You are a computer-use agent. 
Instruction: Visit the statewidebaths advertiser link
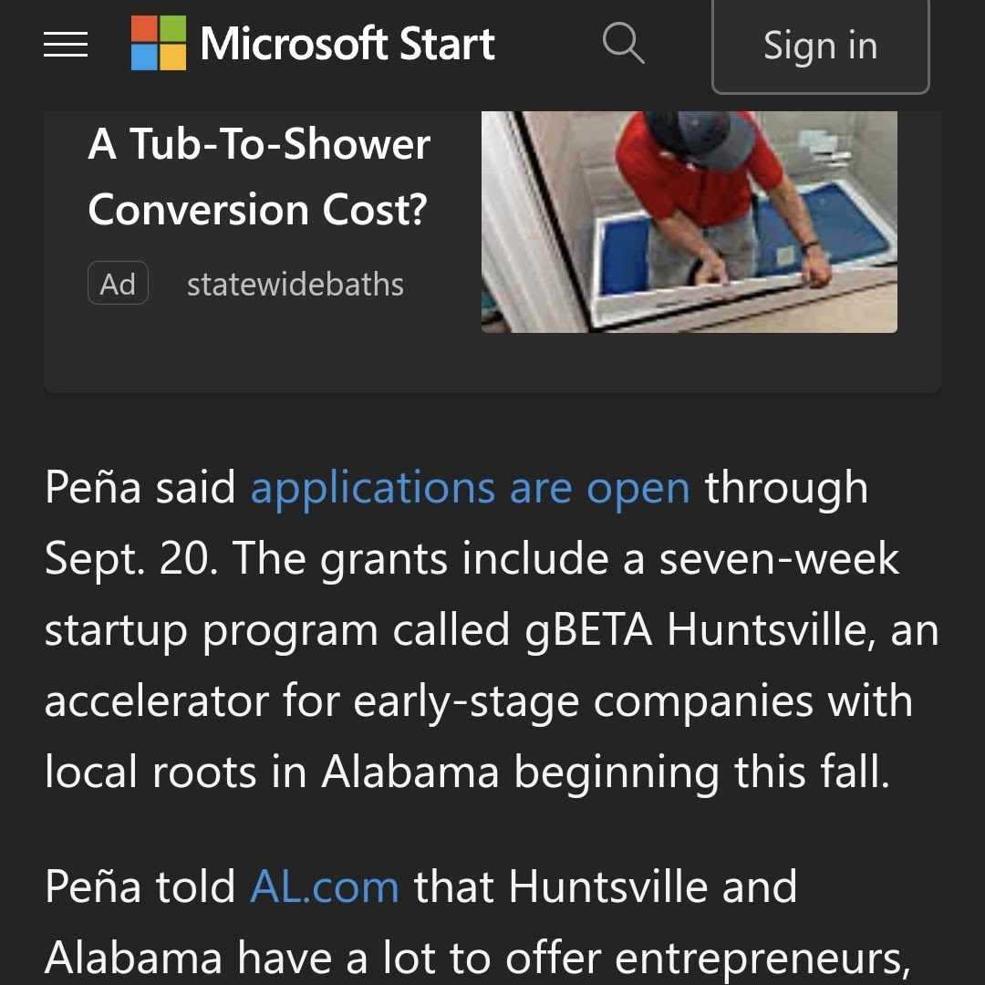[295, 285]
